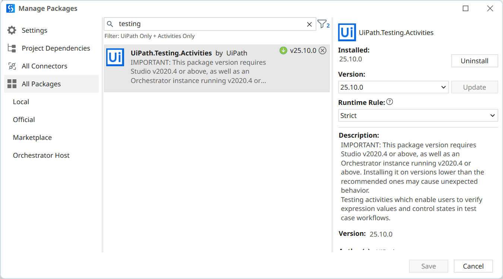Viewport: 503px width, 279px height.
Task: Click the Settings gear icon
Action: click(12, 31)
